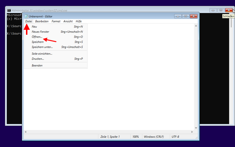The image size is (235, 147).
Task: Select Speichern unter... menu entry
Action: tap(42, 47)
